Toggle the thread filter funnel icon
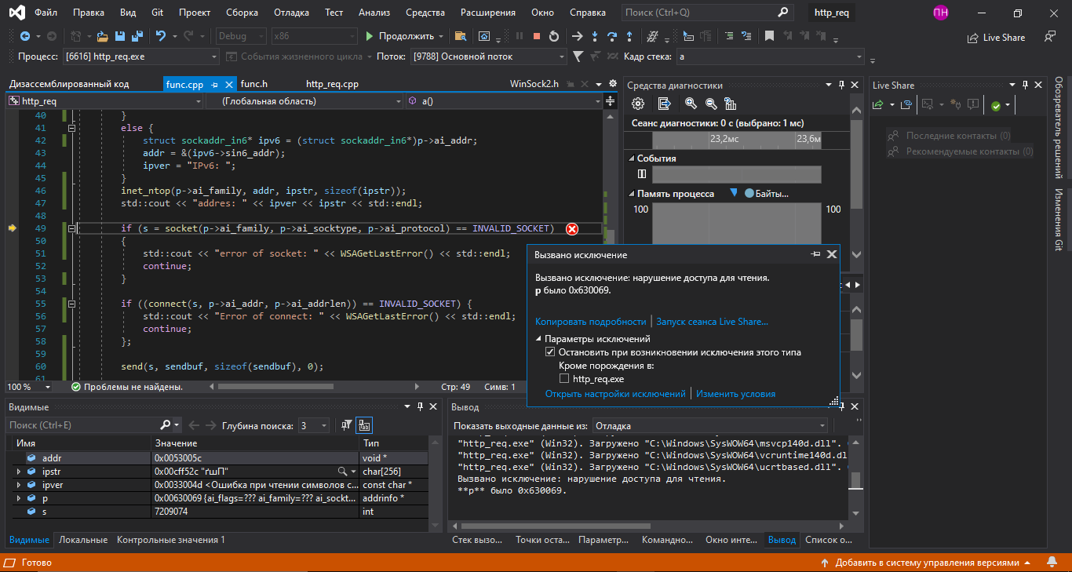Viewport: 1072px width, 572px height. coord(578,56)
